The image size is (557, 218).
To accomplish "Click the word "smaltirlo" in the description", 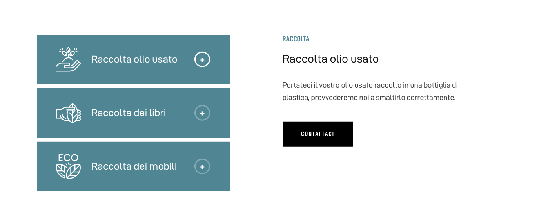I will [390, 98].
